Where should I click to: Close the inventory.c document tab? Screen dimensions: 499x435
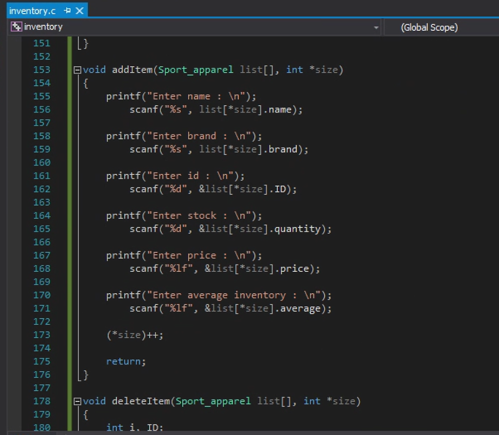tap(80, 10)
